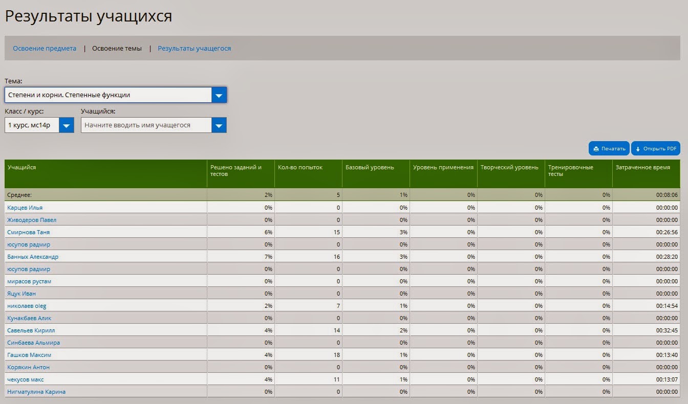The width and height of the screenshot is (688, 404).
Task: Open student Гашков Максим
Action: click(x=29, y=355)
